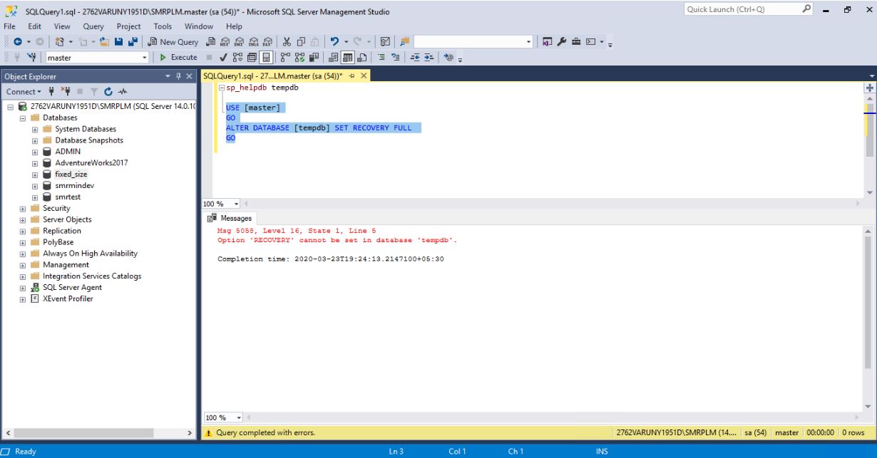Select the Messages results tab
The width and height of the screenshot is (877, 458).
(x=230, y=218)
